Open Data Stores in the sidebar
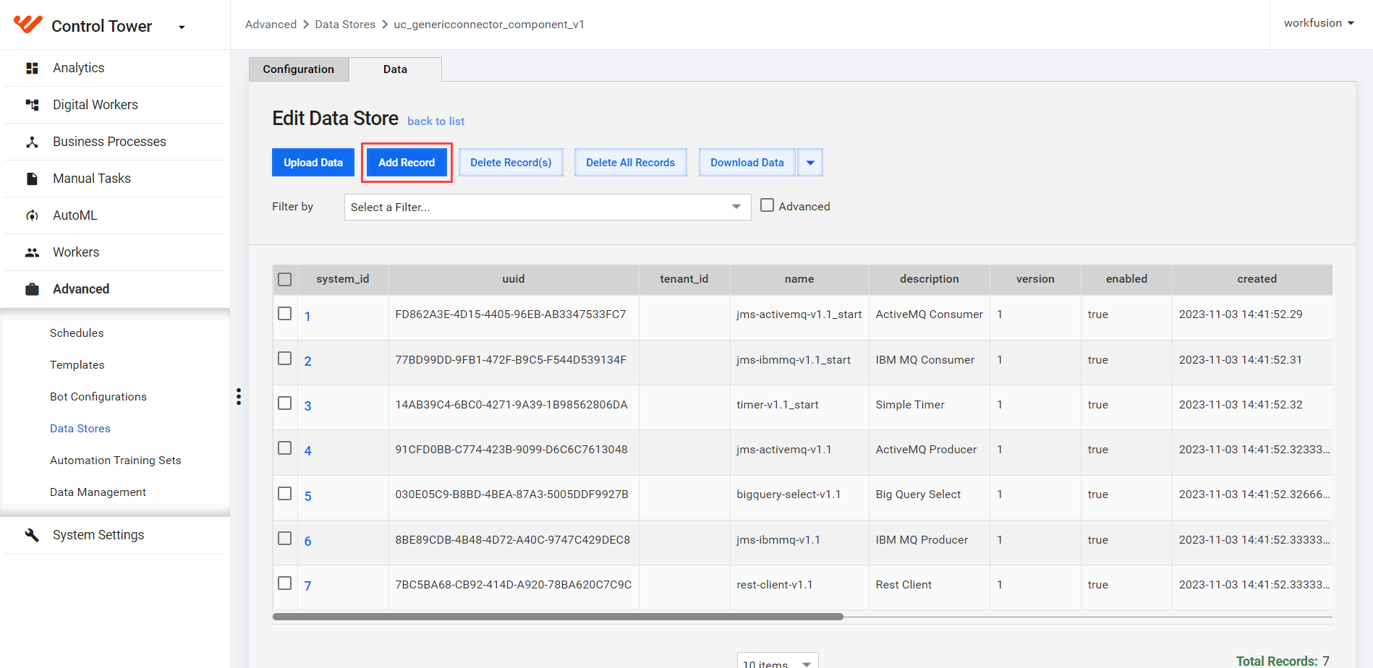 (x=80, y=429)
